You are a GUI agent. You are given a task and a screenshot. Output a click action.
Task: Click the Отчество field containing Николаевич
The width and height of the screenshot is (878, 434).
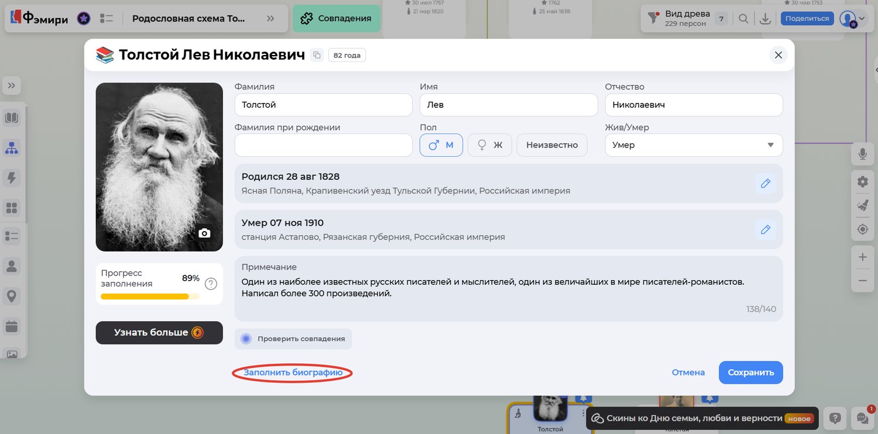[x=694, y=105]
